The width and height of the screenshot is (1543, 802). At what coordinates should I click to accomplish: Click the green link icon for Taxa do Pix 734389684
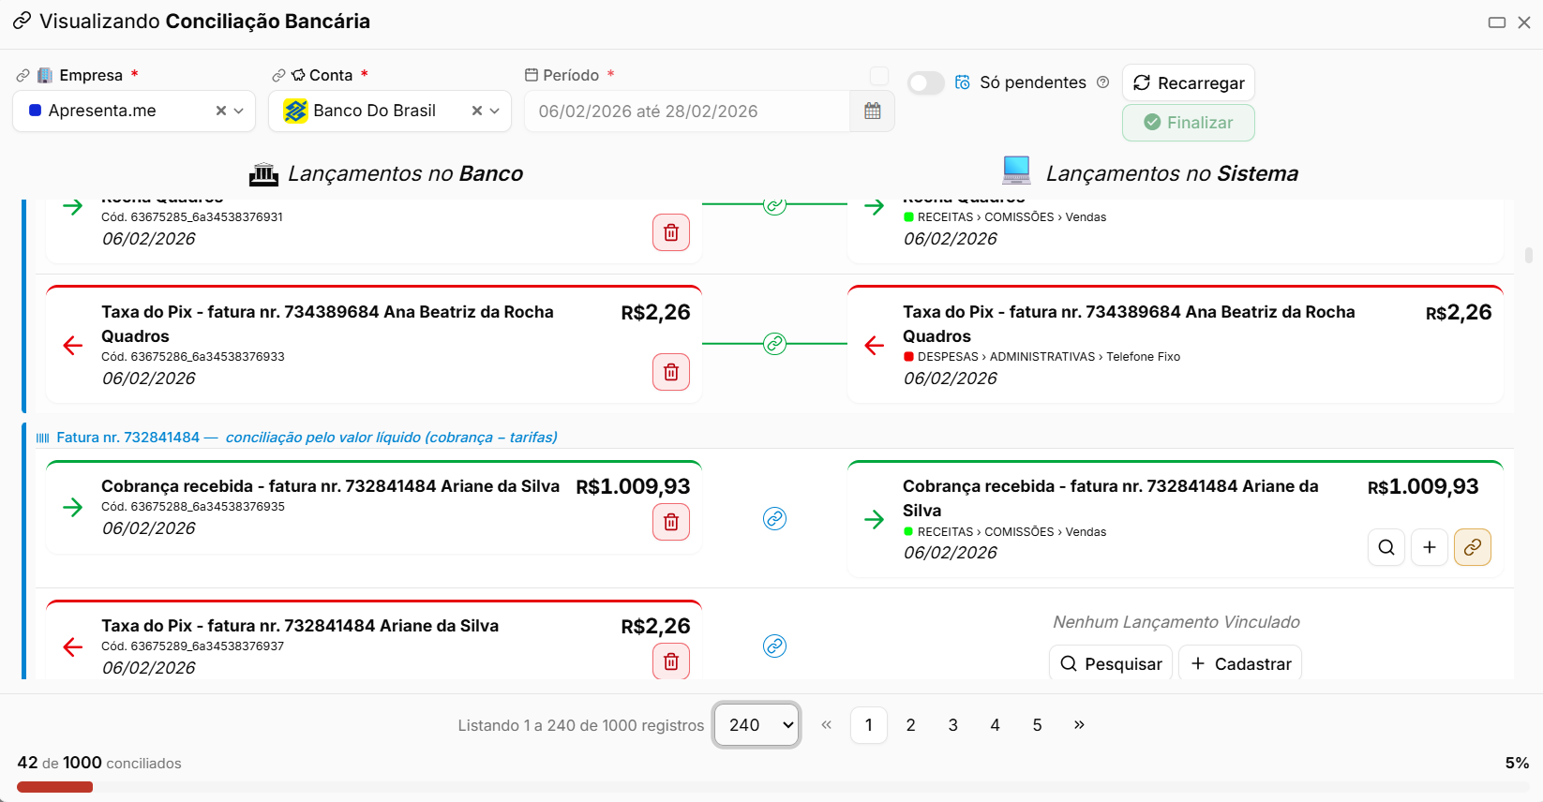point(774,344)
